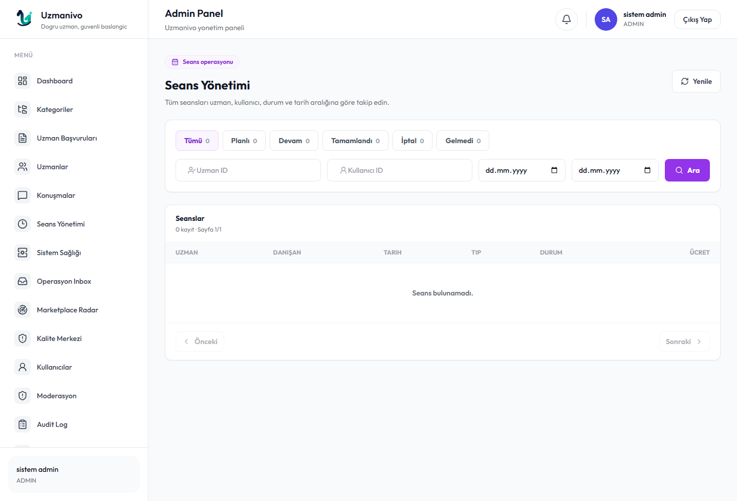The height and width of the screenshot is (501, 737).
Task: Switch to the Tamamlandı filter tab
Action: pyautogui.click(x=356, y=141)
